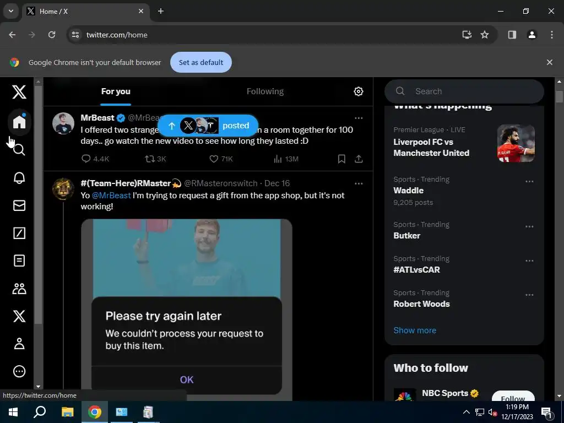The width and height of the screenshot is (564, 423).
Task: Go back with Chrome back arrow
Action: (12, 35)
